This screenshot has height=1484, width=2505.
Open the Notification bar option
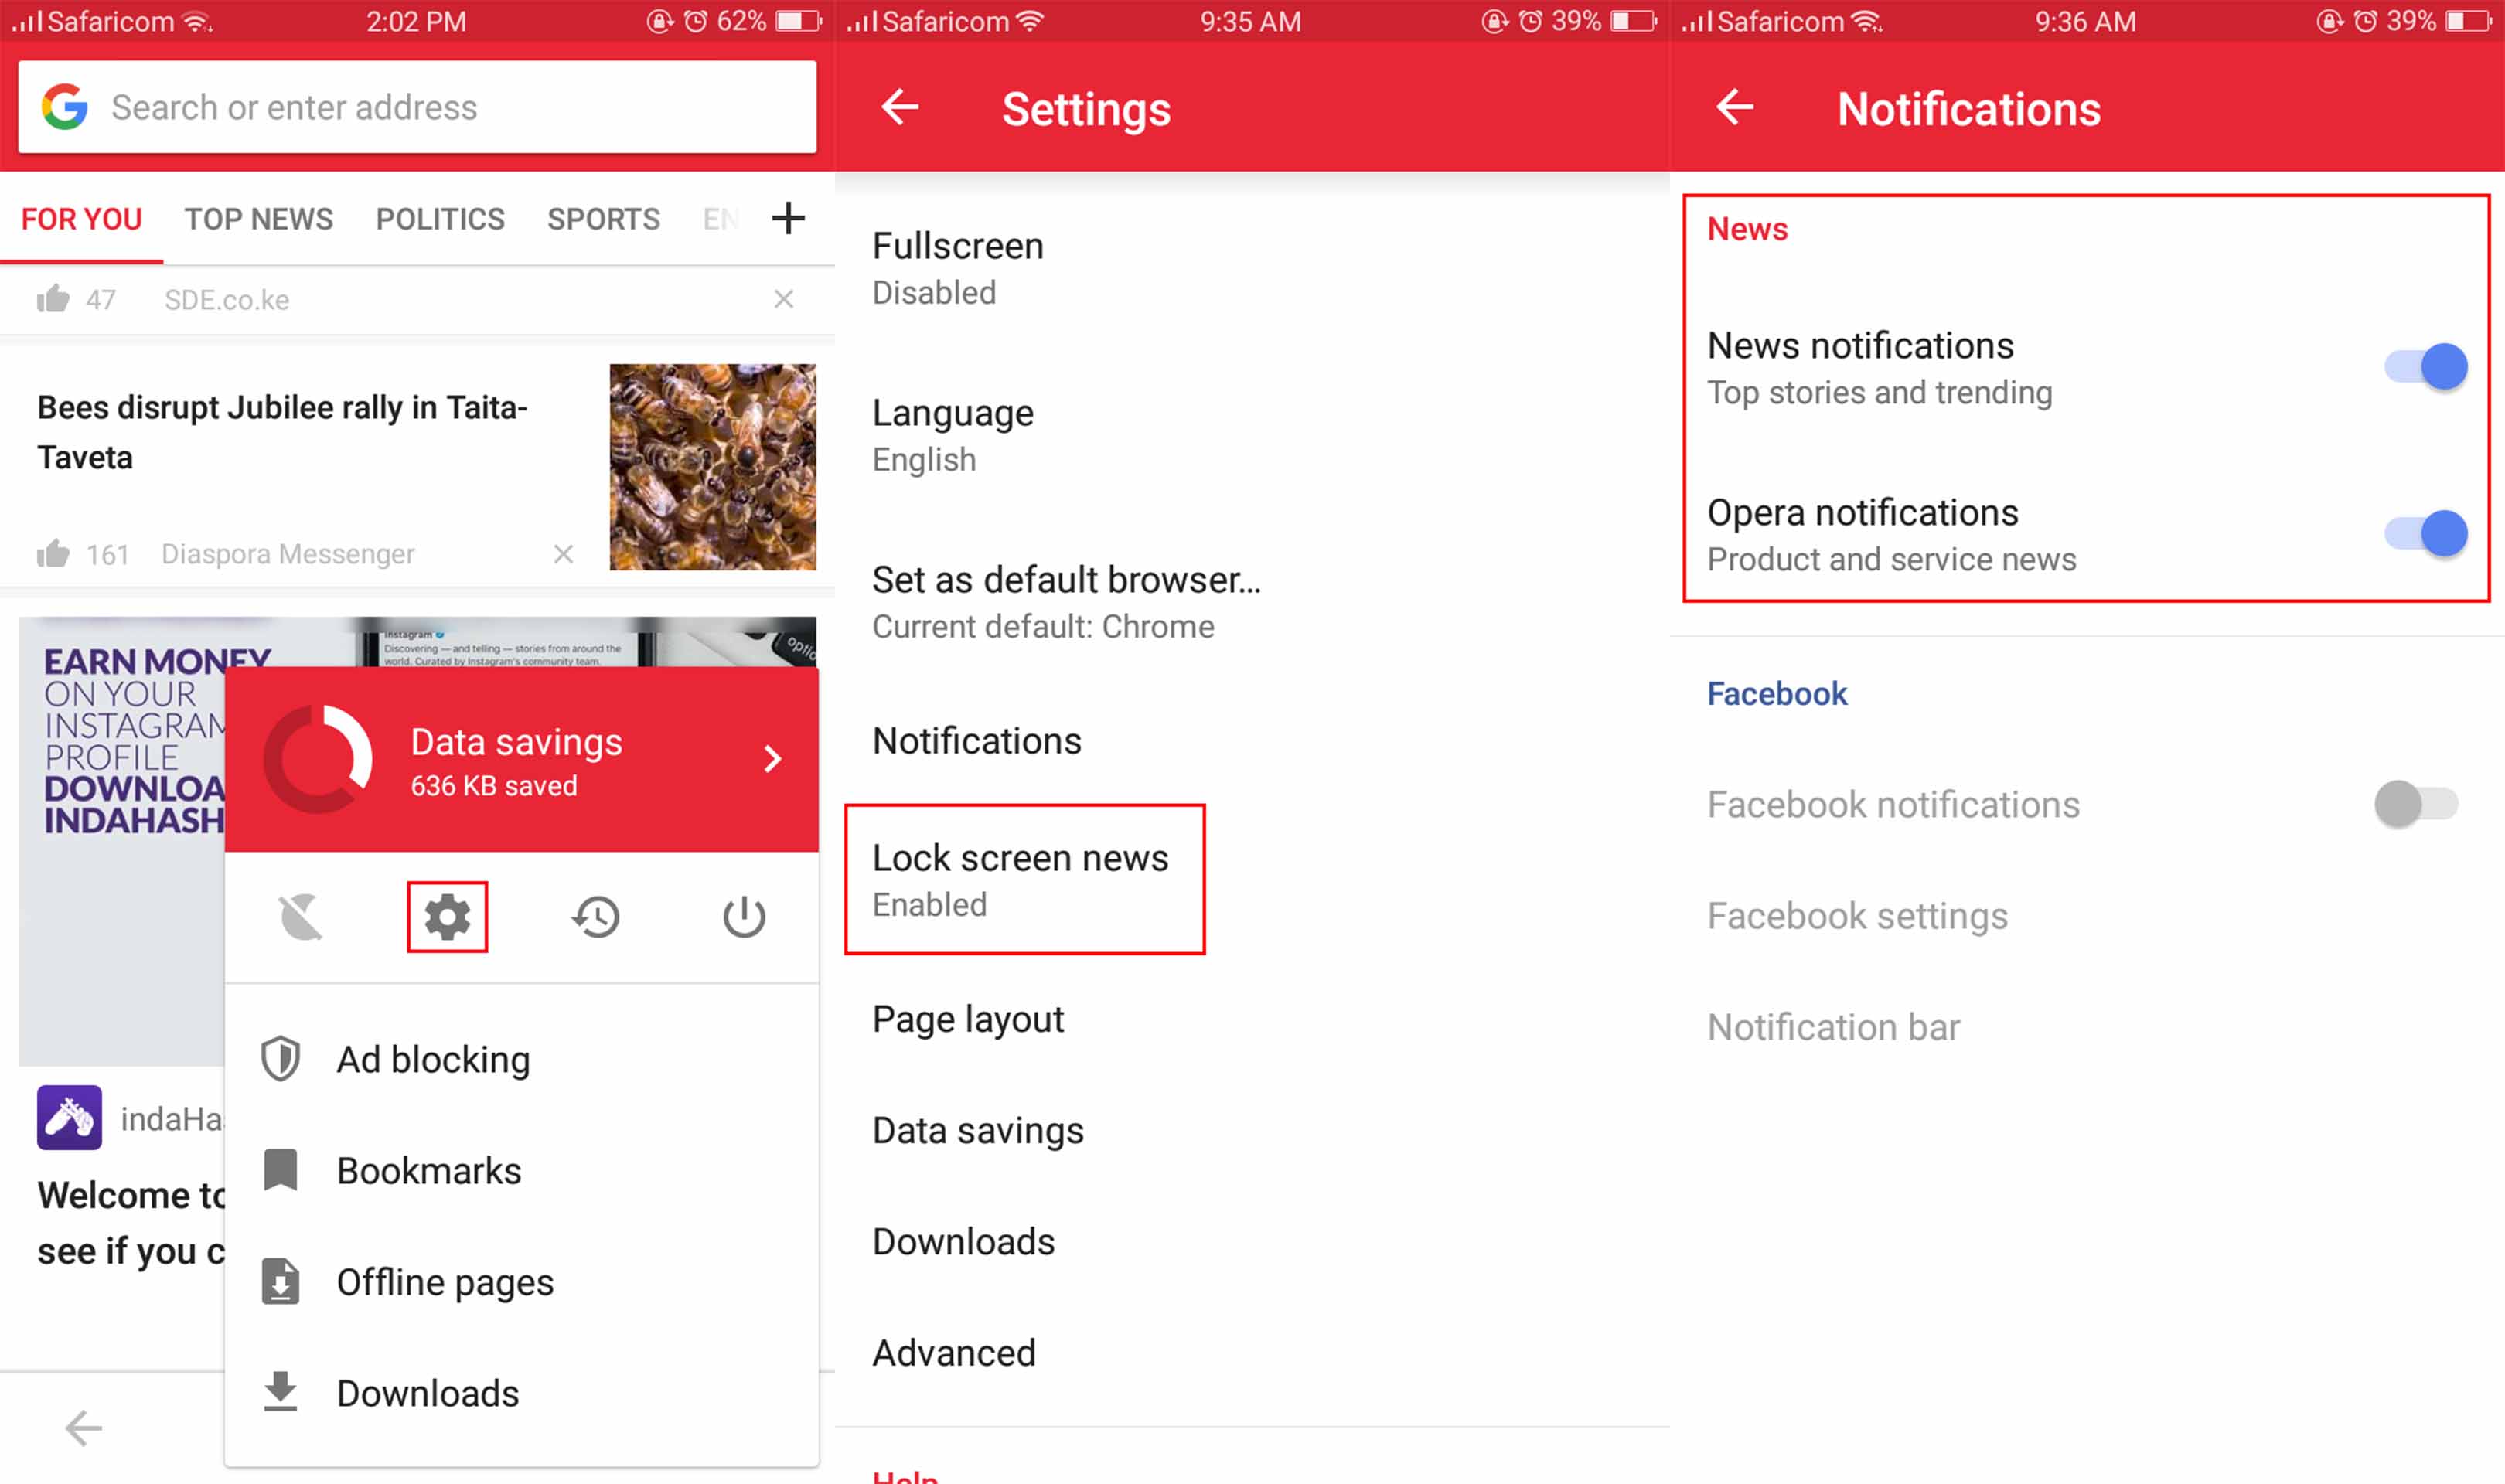pos(2087,1027)
